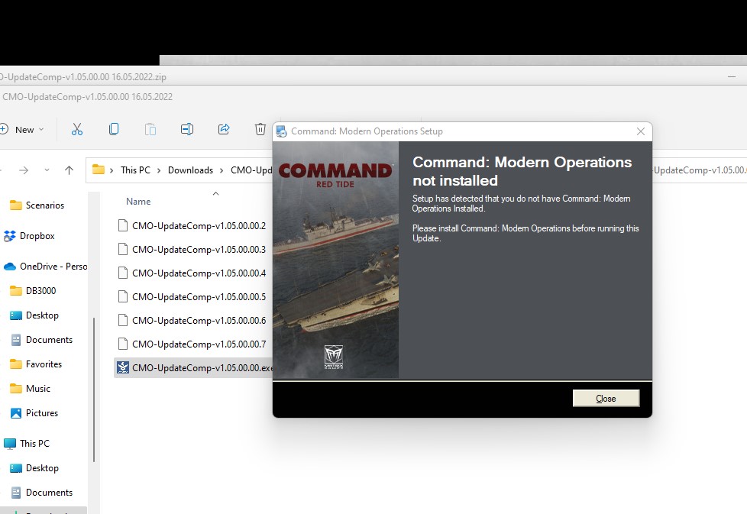Select This PC in the navigation pane

(x=34, y=444)
